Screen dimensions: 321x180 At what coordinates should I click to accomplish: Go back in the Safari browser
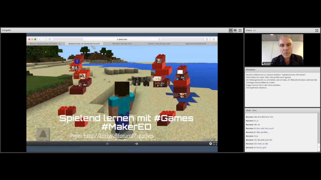[40, 39]
